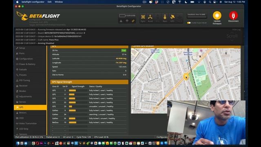Click the Hide Log link
This screenshot has height=147, width=261.
click(237, 29)
